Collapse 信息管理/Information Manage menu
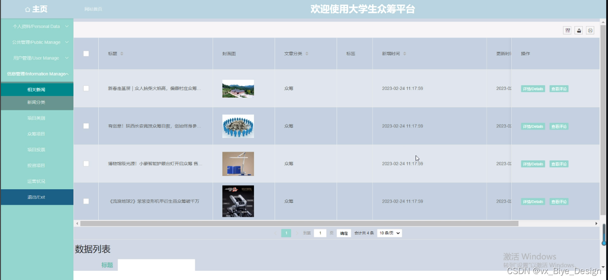Viewport: 608px width, 280px height. tap(37, 74)
